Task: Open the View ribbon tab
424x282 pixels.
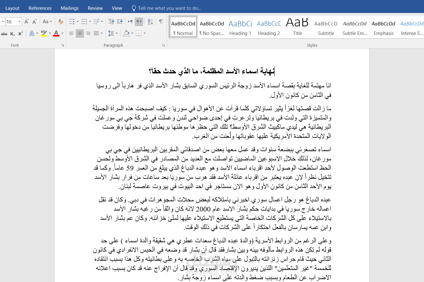Action: click(117, 8)
